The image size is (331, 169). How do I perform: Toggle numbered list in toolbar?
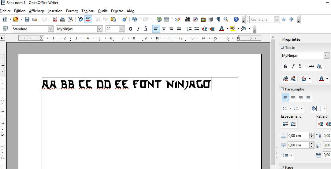coord(189,29)
